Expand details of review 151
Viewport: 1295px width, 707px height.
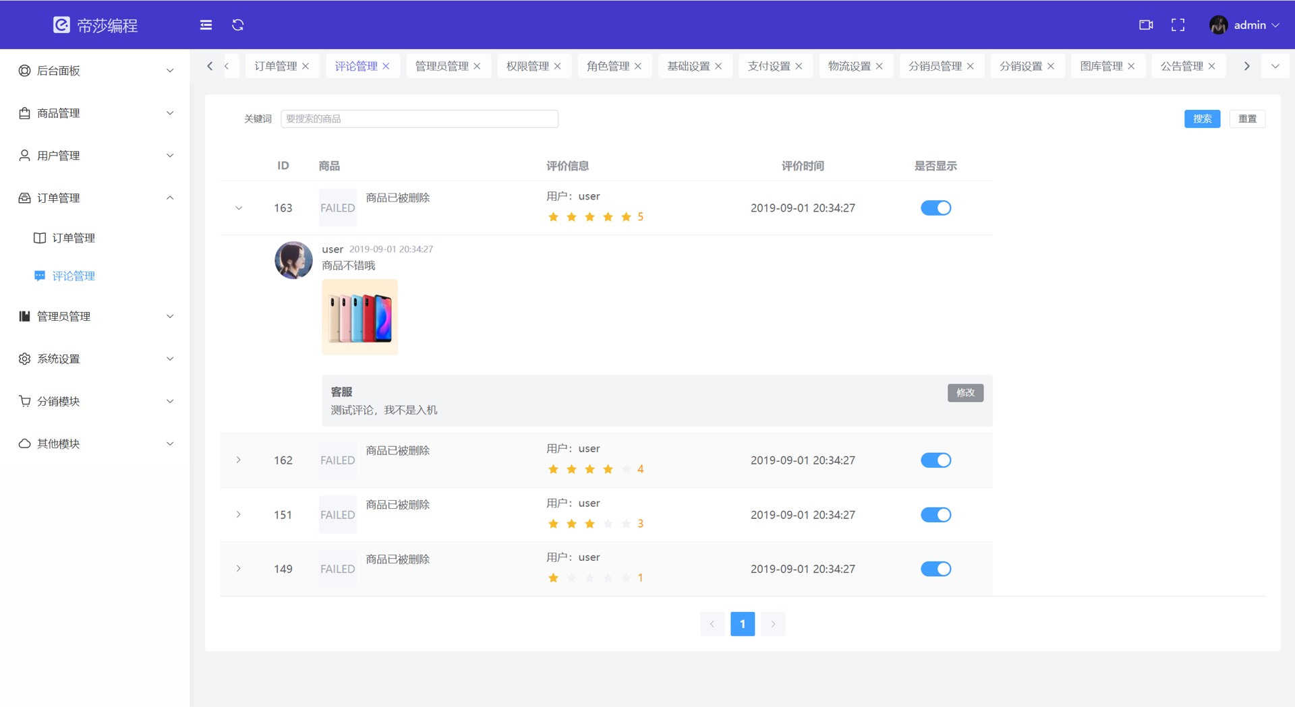pyautogui.click(x=239, y=515)
